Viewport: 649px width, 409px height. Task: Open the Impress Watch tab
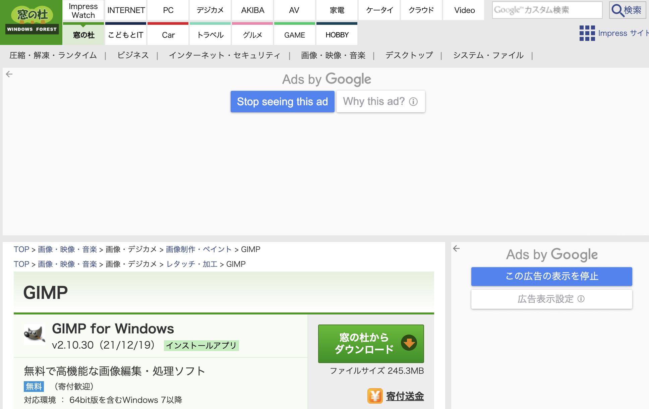83,10
